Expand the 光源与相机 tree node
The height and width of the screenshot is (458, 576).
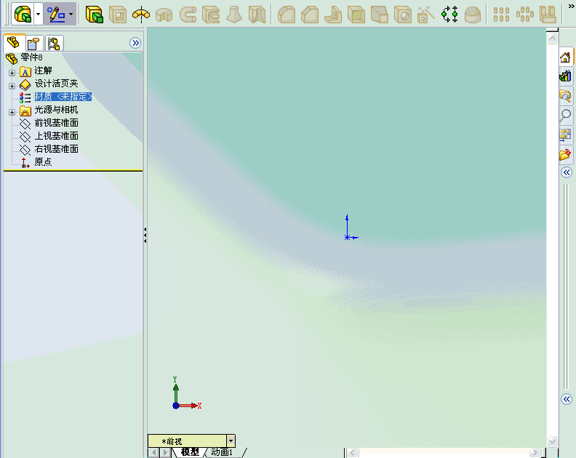click(12, 112)
